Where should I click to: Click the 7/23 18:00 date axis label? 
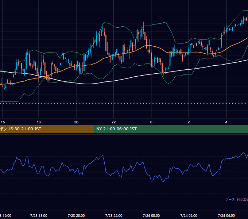[x=39, y=215]
